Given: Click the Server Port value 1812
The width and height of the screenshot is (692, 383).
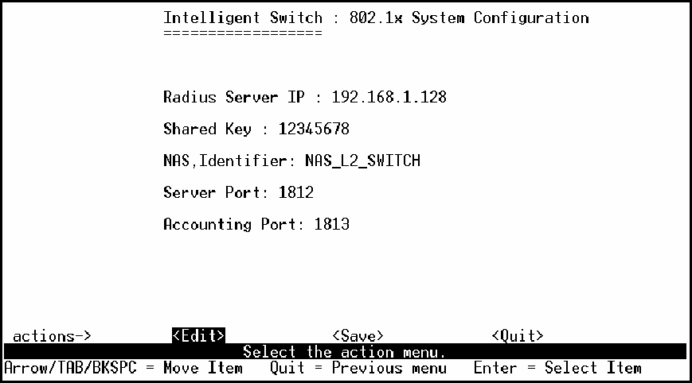Looking at the screenshot, I should click(295, 193).
